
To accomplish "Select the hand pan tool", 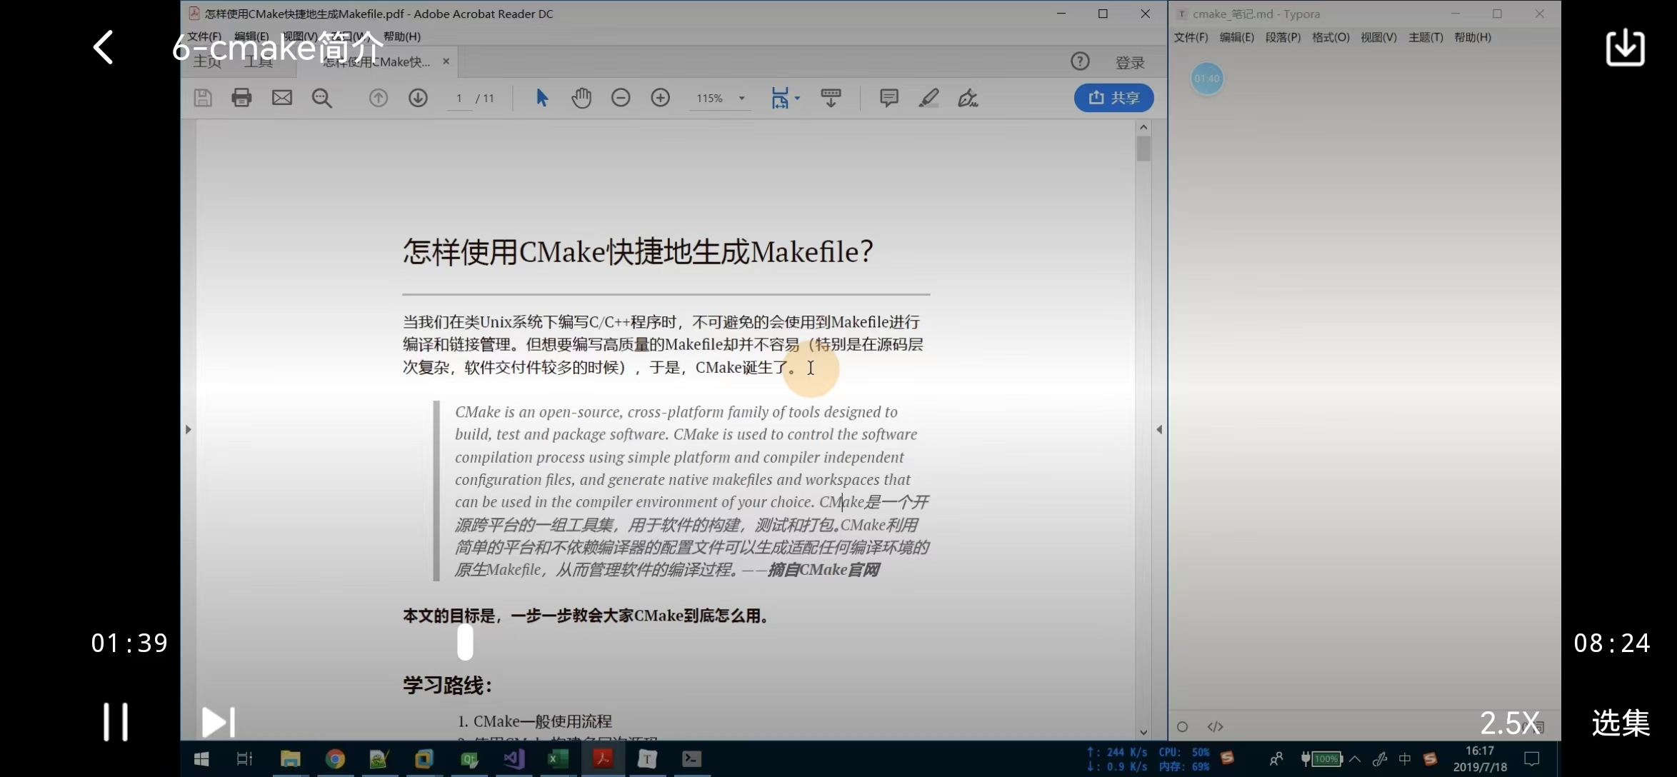I will point(581,98).
